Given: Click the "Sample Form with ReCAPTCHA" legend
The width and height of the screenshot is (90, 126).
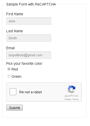Looking at the screenshot, I should click(x=31, y=4).
